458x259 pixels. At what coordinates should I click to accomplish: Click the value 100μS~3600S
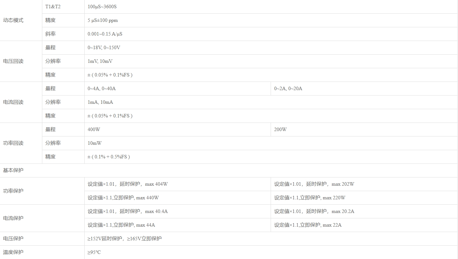tap(102, 7)
